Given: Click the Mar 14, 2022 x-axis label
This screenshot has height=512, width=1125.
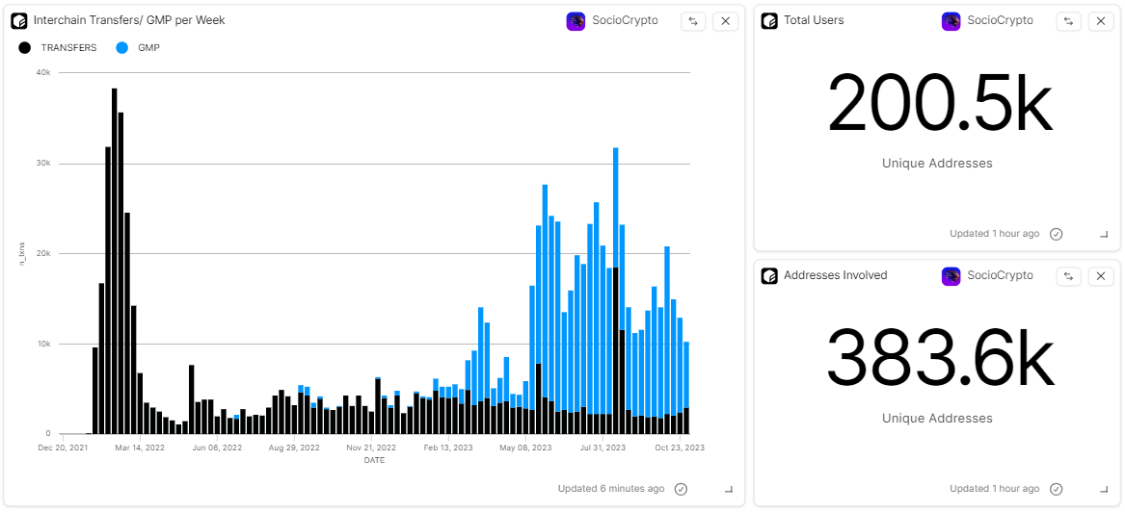Looking at the screenshot, I should [x=142, y=448].
